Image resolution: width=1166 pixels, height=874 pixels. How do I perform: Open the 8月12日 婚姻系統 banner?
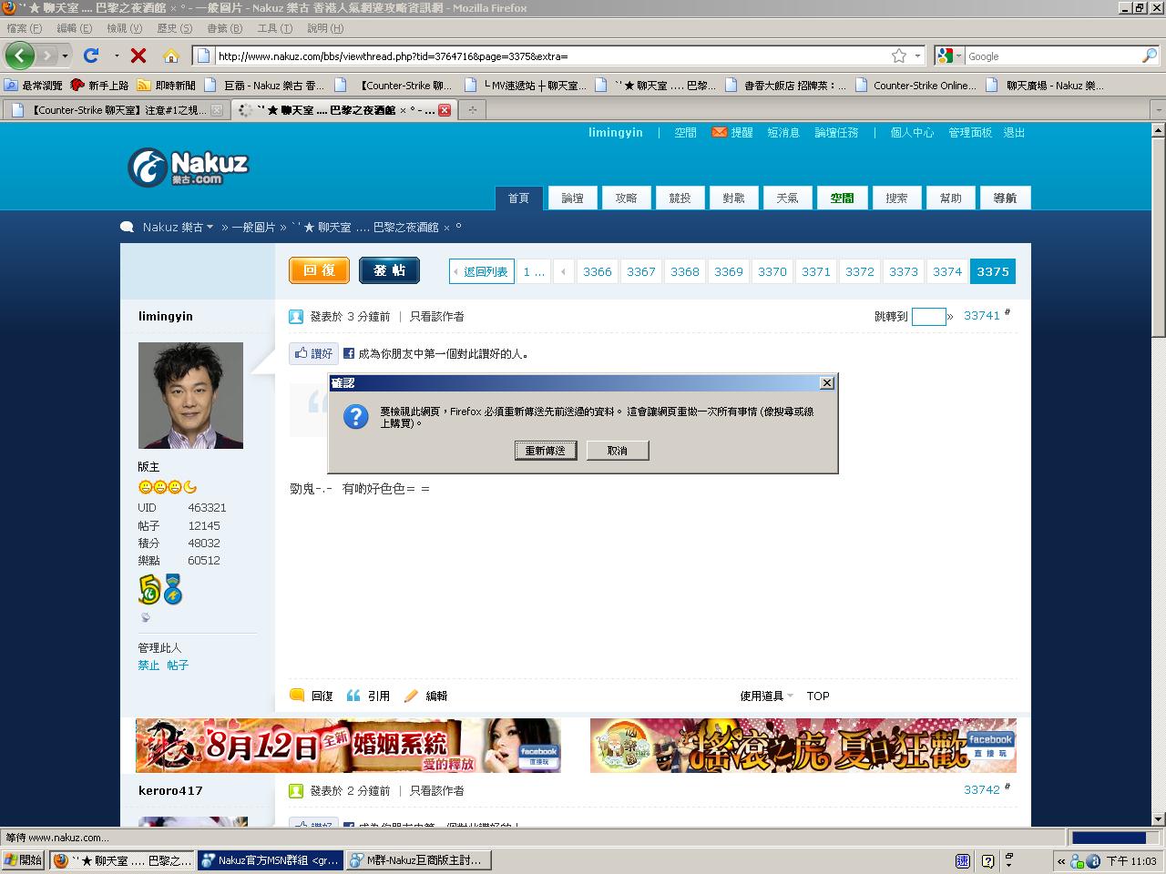pos(348,746)
